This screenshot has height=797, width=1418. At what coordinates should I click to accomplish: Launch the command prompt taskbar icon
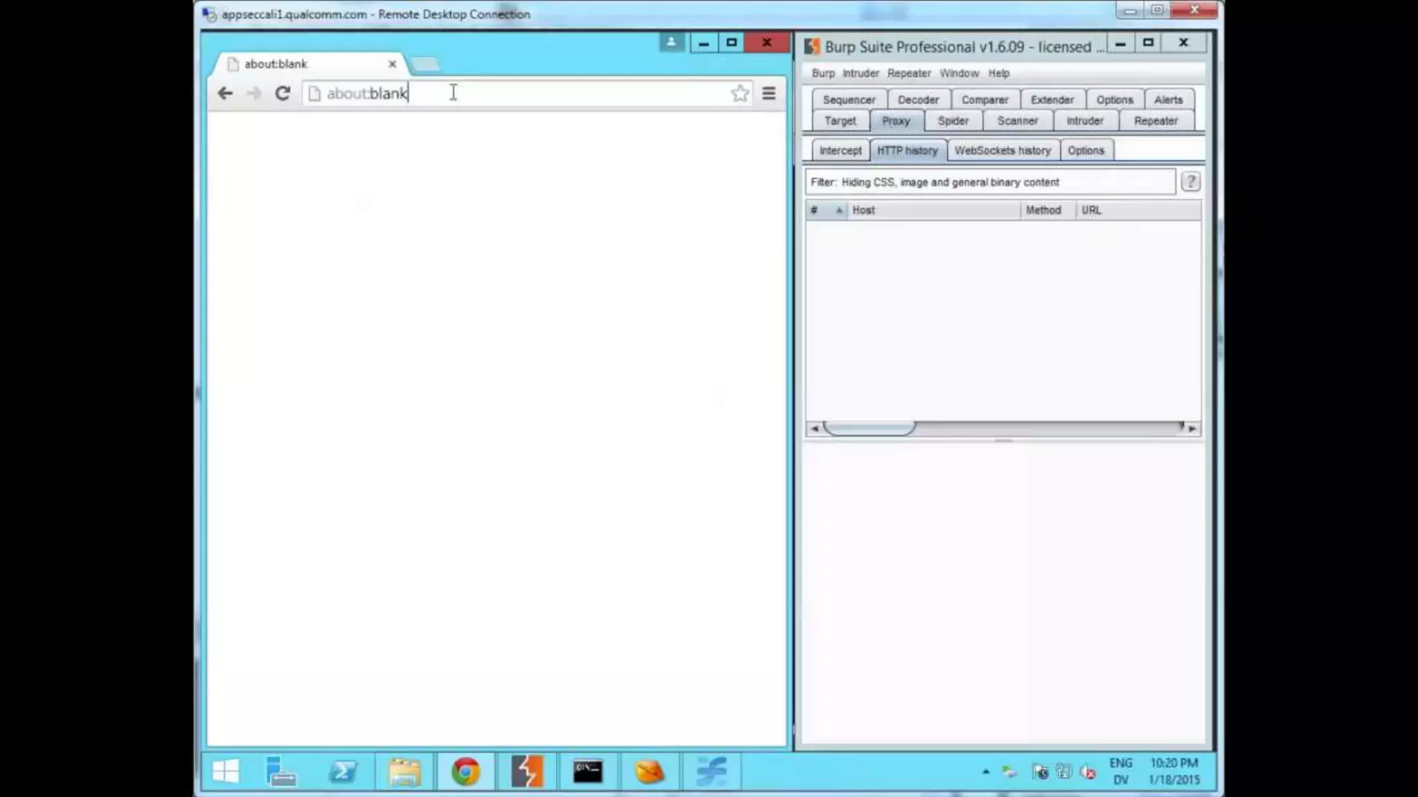(587, 771)
